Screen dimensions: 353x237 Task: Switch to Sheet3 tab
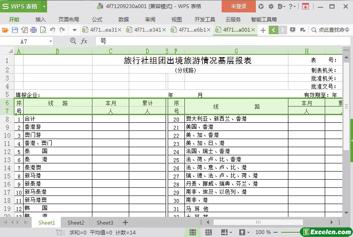105,222
